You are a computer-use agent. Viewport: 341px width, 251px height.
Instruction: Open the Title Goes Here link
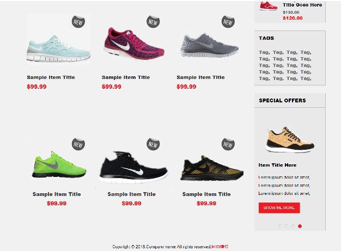(x=302, y=5)
